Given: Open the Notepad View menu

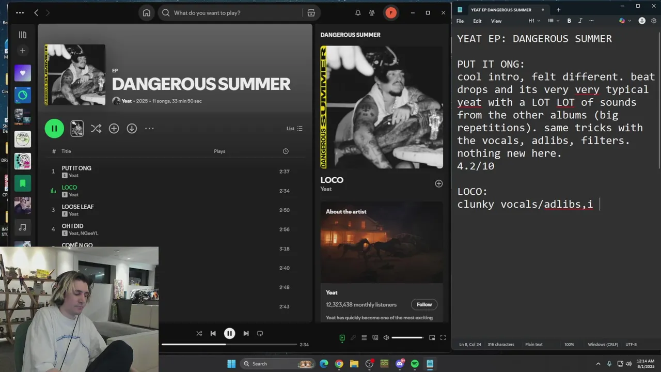Looking at the screenshot, I should click(x=496, y=21).
